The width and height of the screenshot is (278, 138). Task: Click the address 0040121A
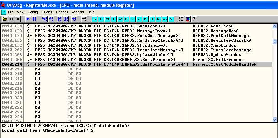12,69
